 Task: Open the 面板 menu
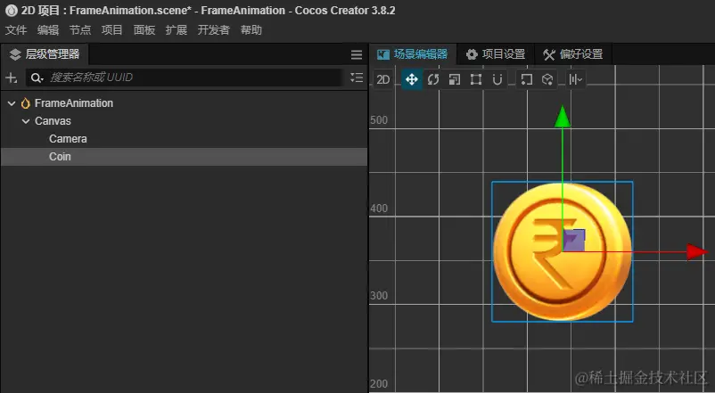pos(144,30)
